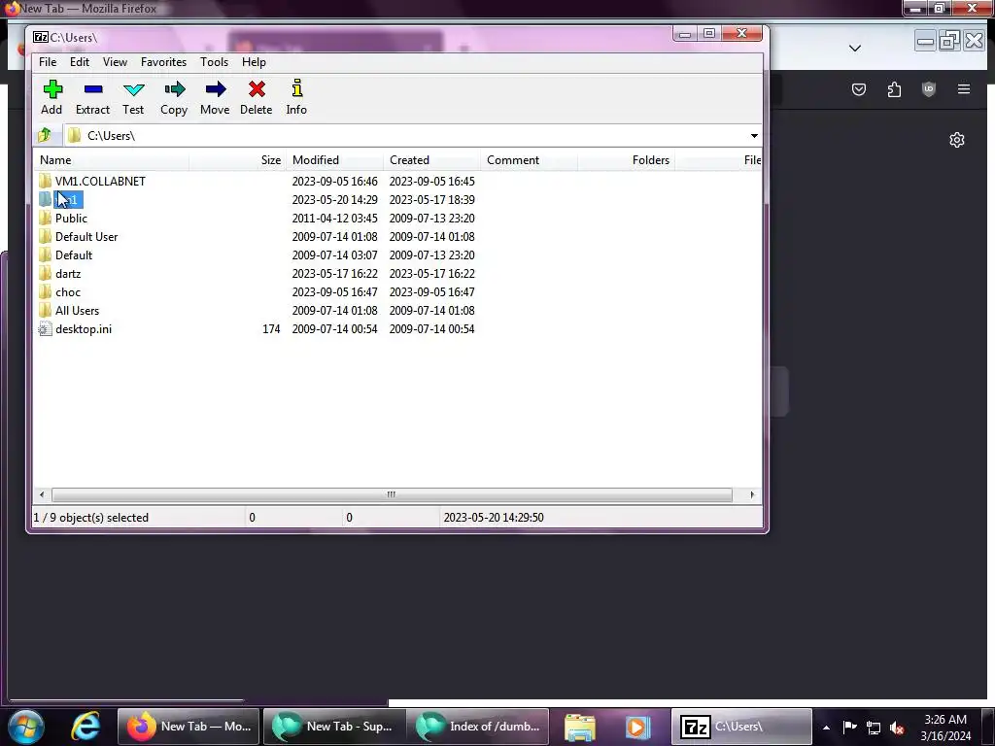Image resolution: width=995 pixels, height=746 pixels.
Task: Sort by the Created column header
Action: click(x=432, y=160)
